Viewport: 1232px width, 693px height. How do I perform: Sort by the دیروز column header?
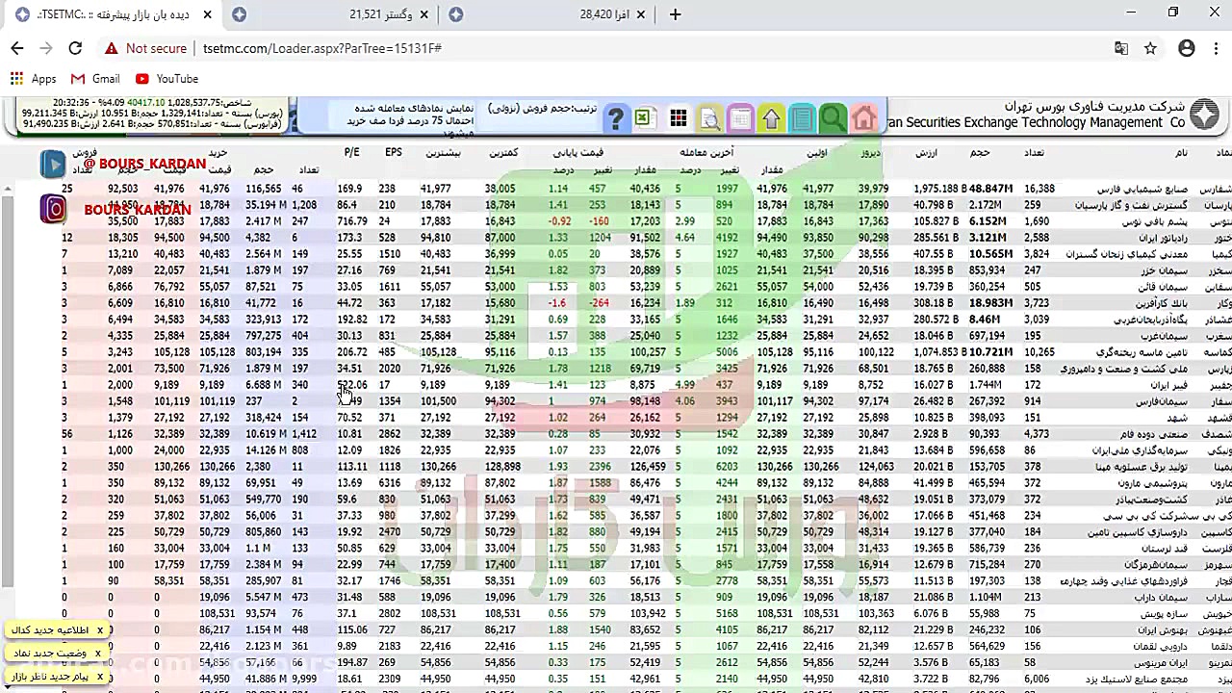click(870, 152)
